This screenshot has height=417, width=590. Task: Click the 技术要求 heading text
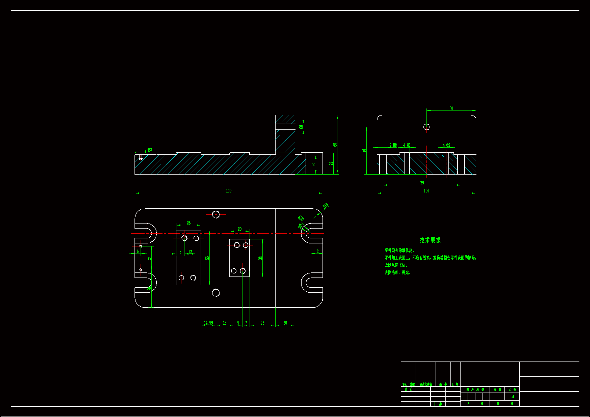tap(430, 240)
